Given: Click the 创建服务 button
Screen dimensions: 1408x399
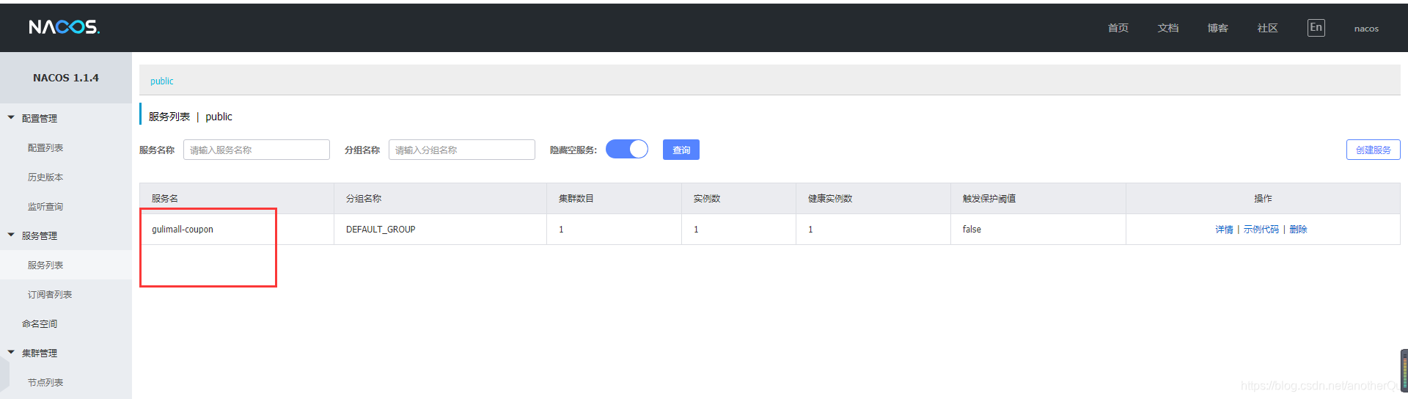Looking at the screenshot, I should pyautogui.click(x=1373, y=150).
